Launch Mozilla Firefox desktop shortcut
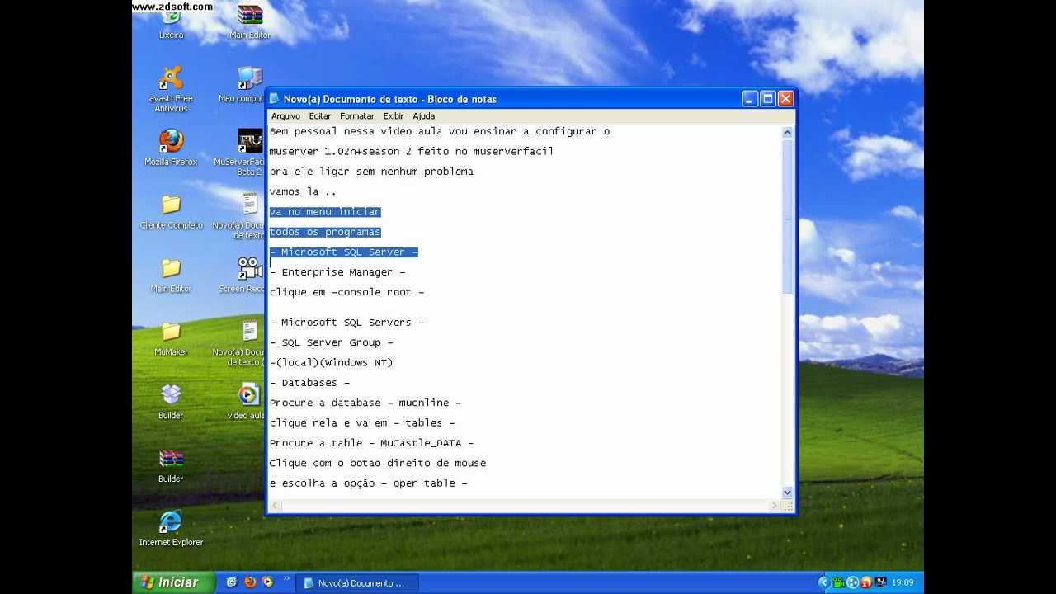 click(x=171, y=148)
